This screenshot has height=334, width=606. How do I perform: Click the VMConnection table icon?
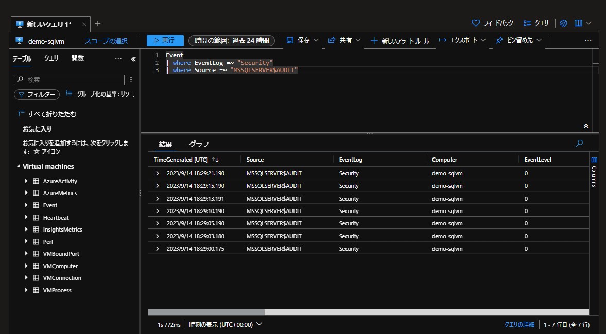click(36, 278)
